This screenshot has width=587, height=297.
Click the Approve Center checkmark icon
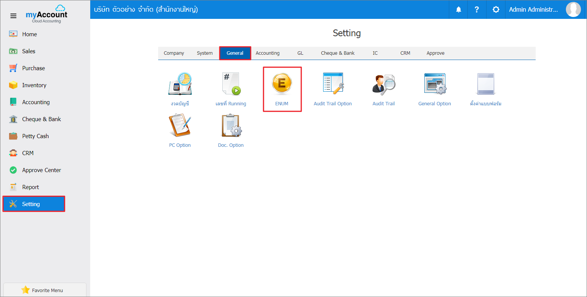pos(13,170)
